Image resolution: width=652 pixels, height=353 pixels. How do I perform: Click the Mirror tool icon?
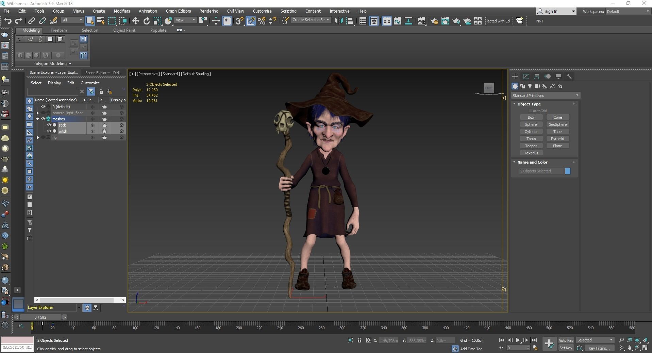[338, 21]
